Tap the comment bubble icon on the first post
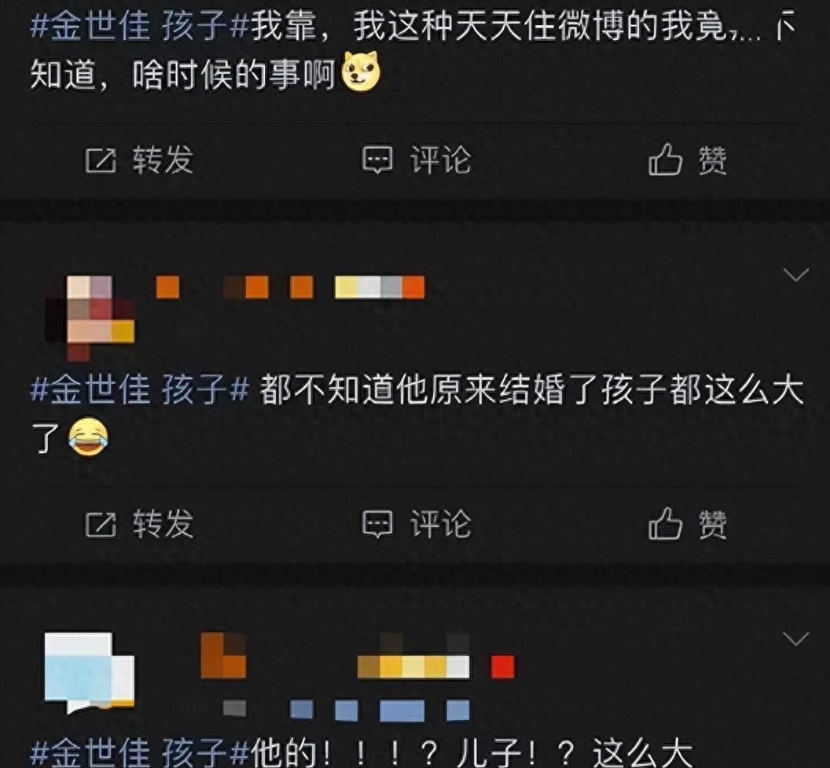Viewport: 830px width, 768px height. pos(377,160)
